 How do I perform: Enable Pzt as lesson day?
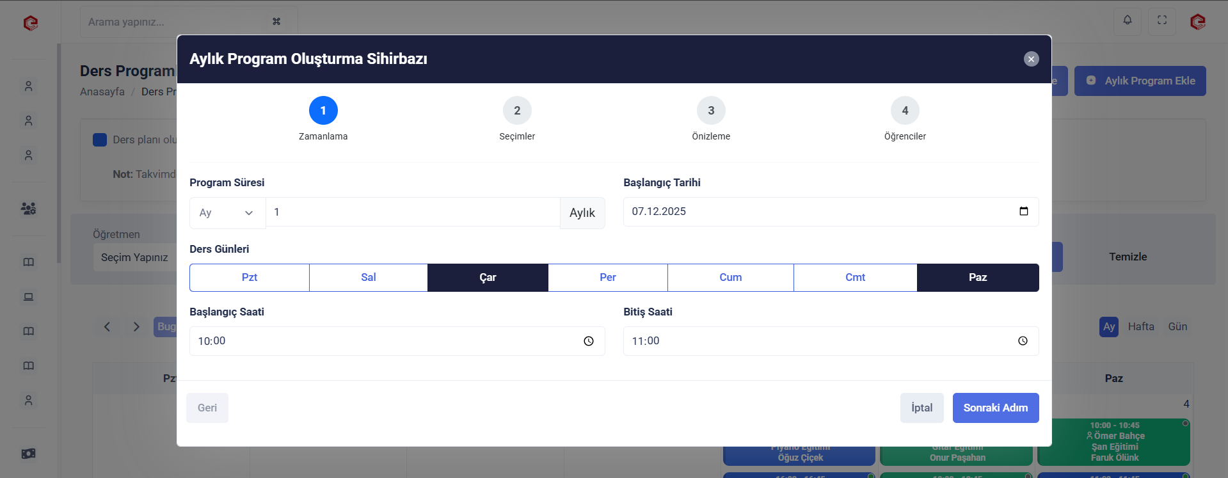coord(250,278)
